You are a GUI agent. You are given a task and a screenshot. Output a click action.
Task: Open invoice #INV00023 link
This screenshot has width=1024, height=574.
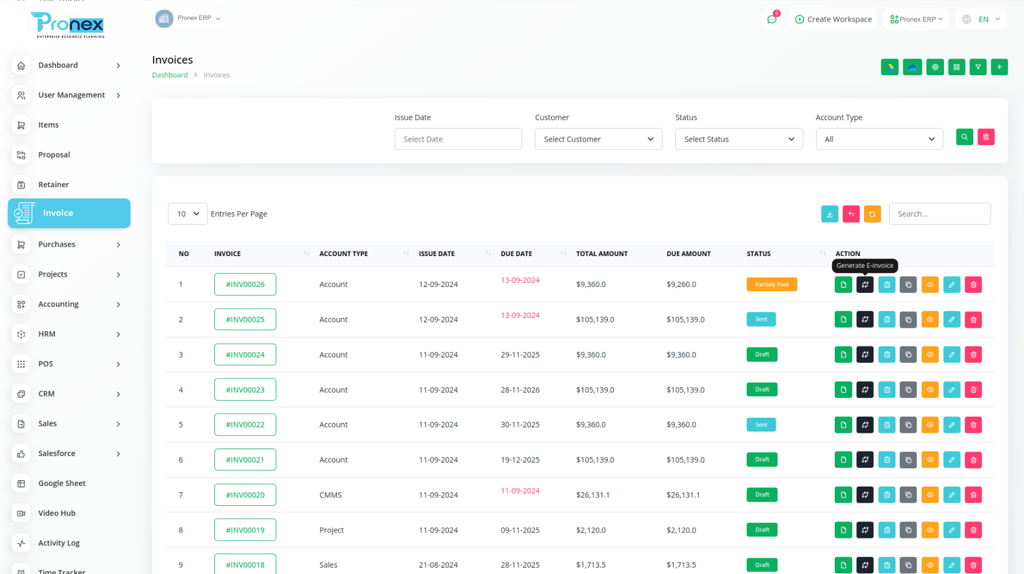point(245,390)
